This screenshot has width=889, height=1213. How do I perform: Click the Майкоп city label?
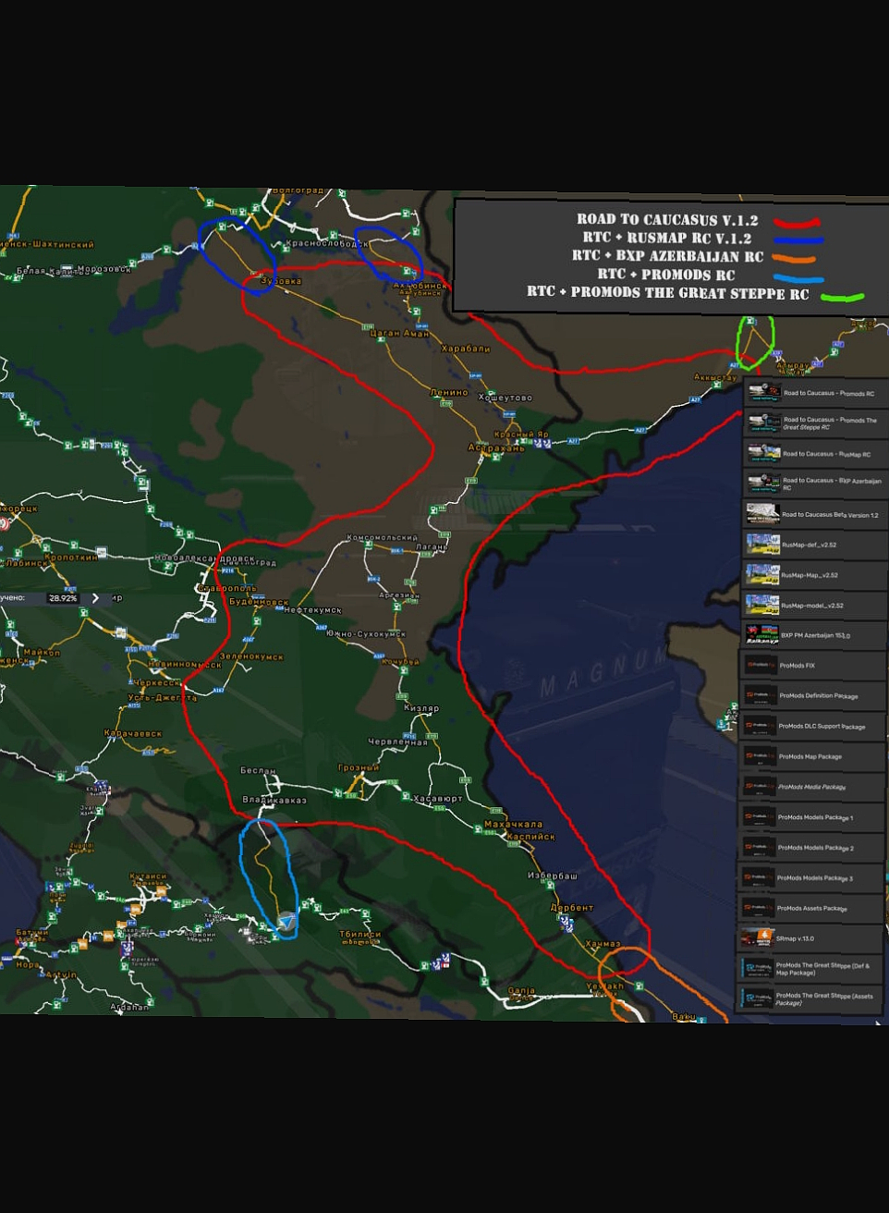42,653
